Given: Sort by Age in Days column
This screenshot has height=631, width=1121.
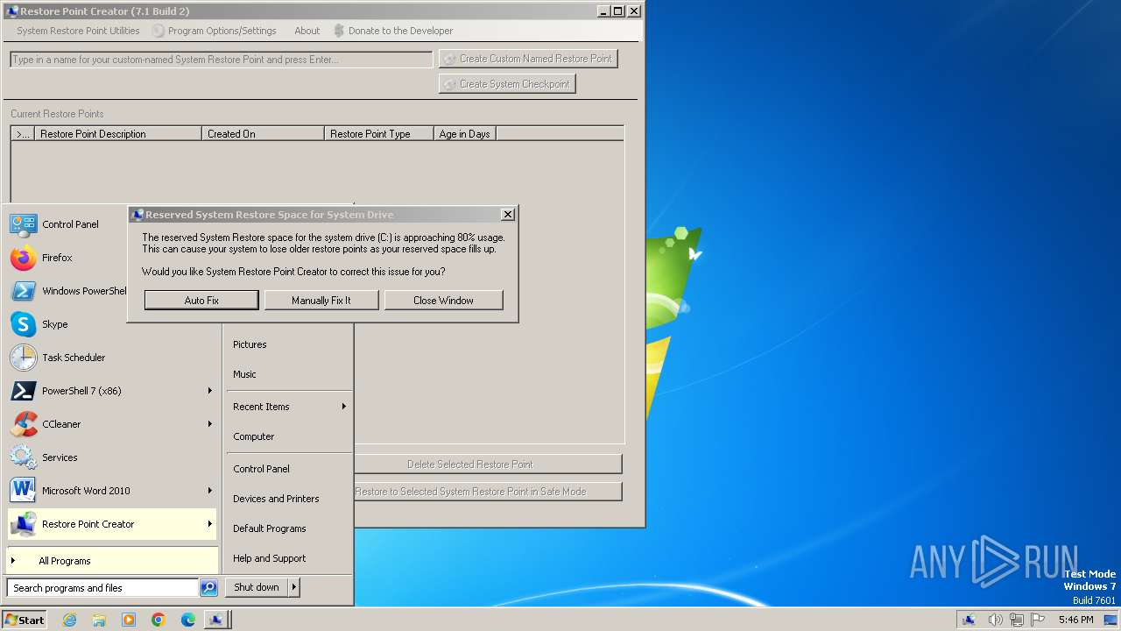Looking at the screenshot, I should (465, 134).
